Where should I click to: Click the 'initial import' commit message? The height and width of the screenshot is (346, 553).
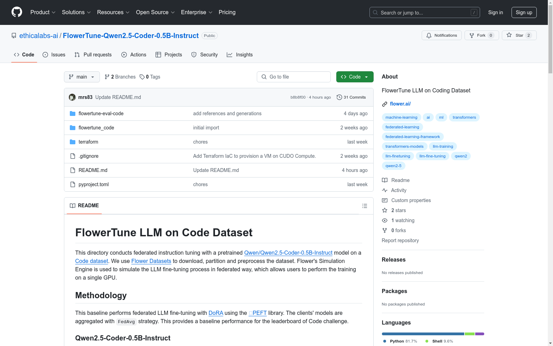pos(206,128)
